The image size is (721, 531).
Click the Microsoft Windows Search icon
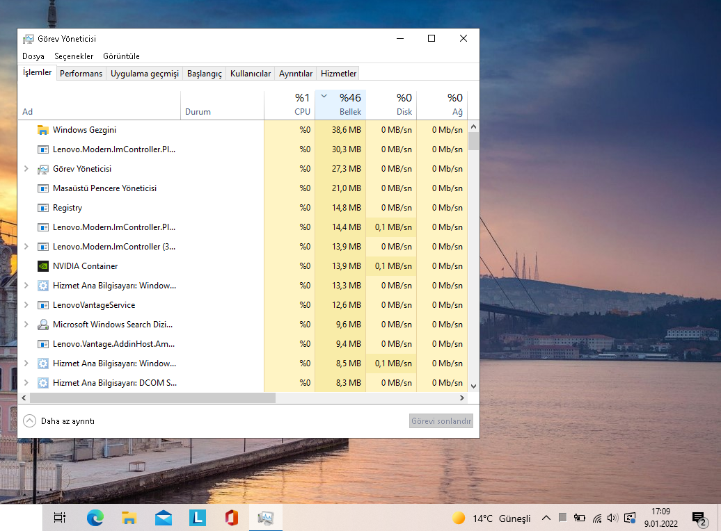pos(42,325)
